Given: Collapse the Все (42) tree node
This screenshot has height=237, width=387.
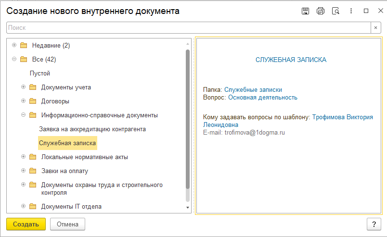Looking at the screenshot, I should click(x=14, y=60).
